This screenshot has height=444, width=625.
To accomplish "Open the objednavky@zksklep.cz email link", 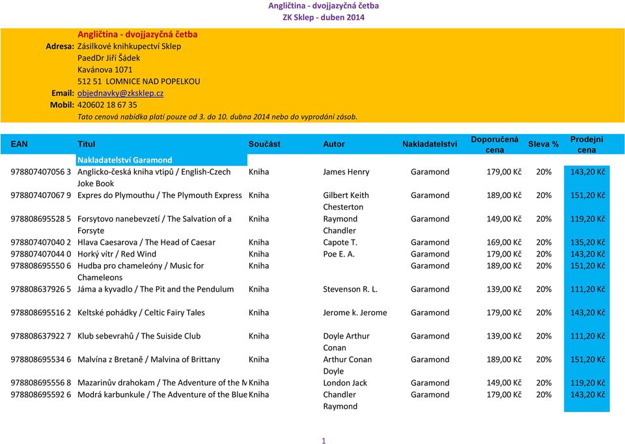I will click(120, 93).
